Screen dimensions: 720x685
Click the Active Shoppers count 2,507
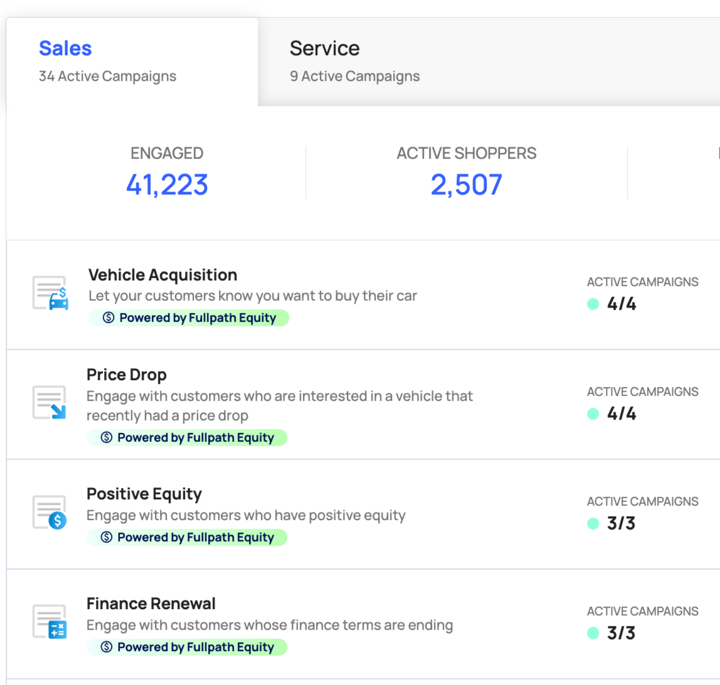(x=466, y=184)
